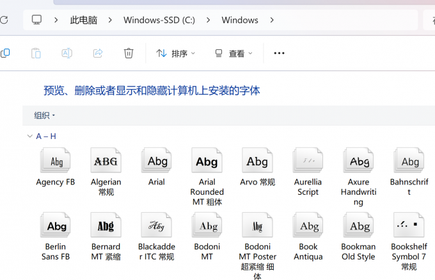Select the Bodoni MT font family icon
The height and width of the screenshot is (280, 435).
coord(207,225)
